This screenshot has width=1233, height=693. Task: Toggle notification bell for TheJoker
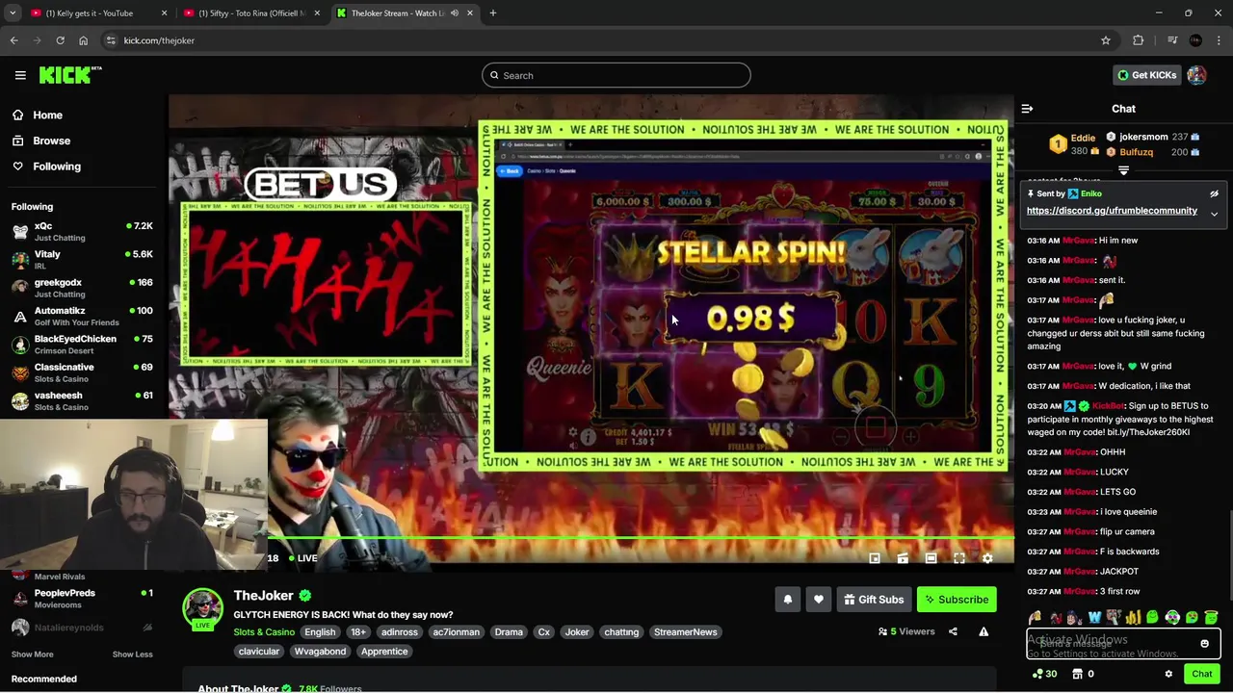point(787,600)
